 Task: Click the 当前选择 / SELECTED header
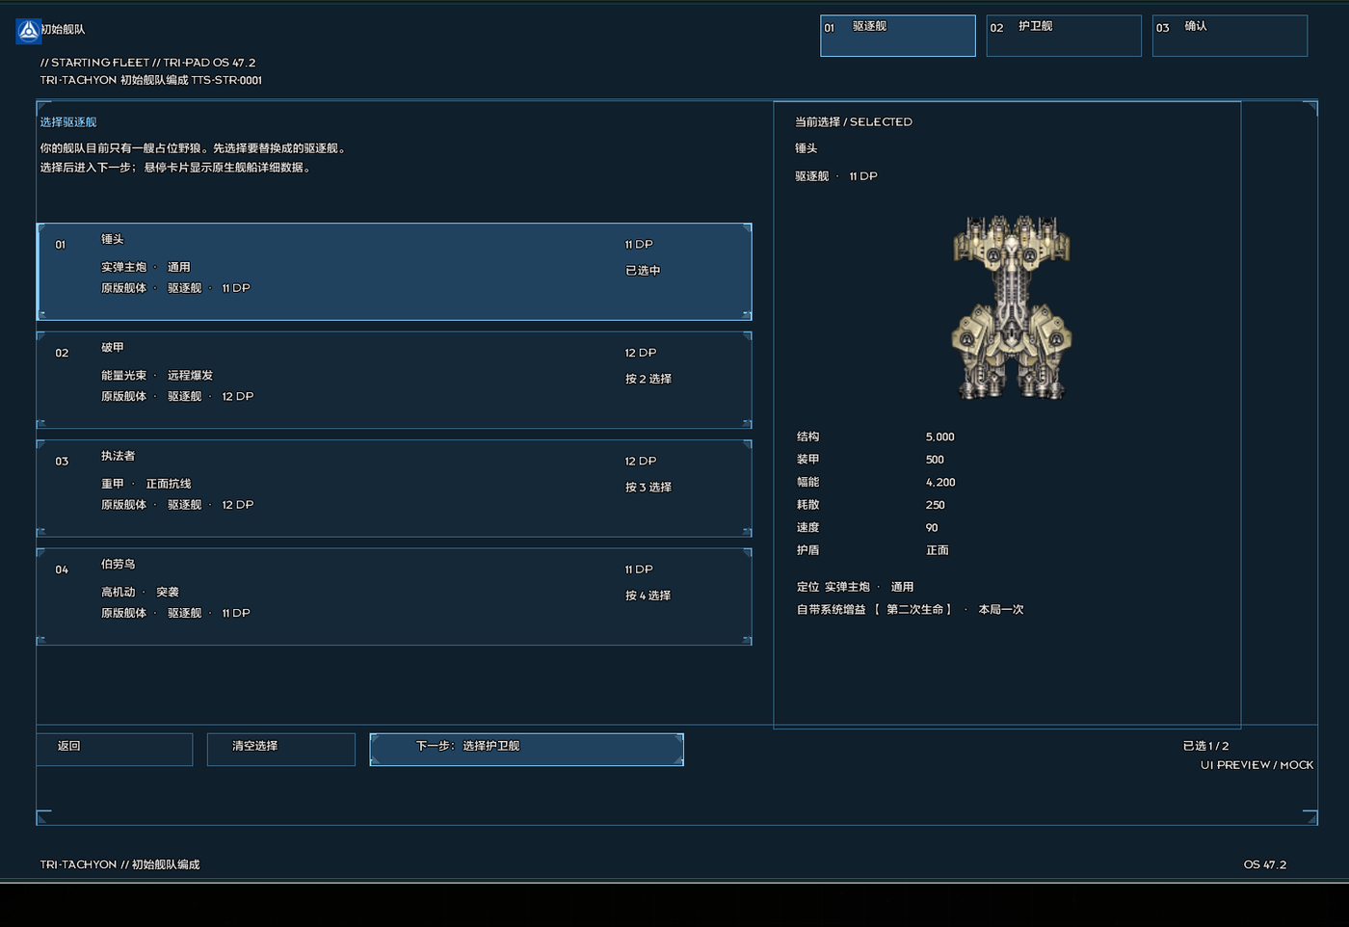pos(854,122)
